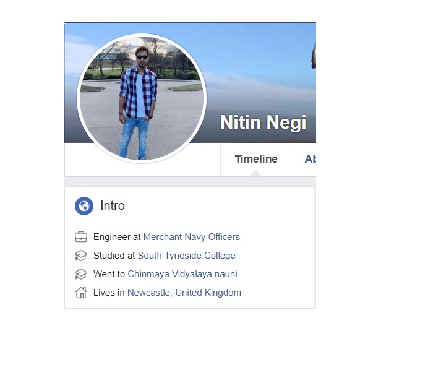This screenshot has width=433, height=370.
Task: Click the Lives in text label
Action: click(x=109, y=293)
